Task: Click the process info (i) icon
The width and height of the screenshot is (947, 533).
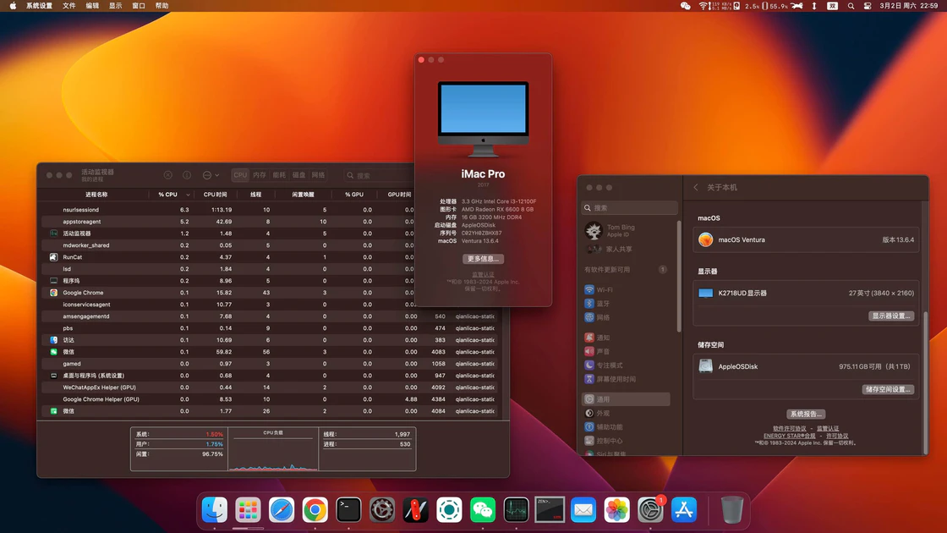Action: (187, 175)
